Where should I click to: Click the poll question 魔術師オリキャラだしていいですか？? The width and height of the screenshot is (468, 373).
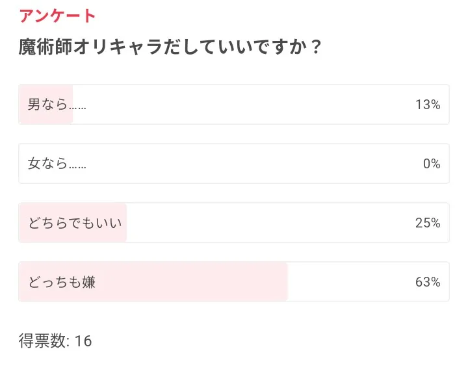click(x=170, y=48)
